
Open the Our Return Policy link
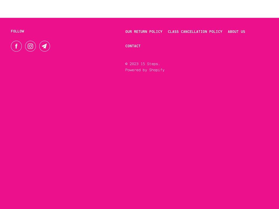click(144, 32)
